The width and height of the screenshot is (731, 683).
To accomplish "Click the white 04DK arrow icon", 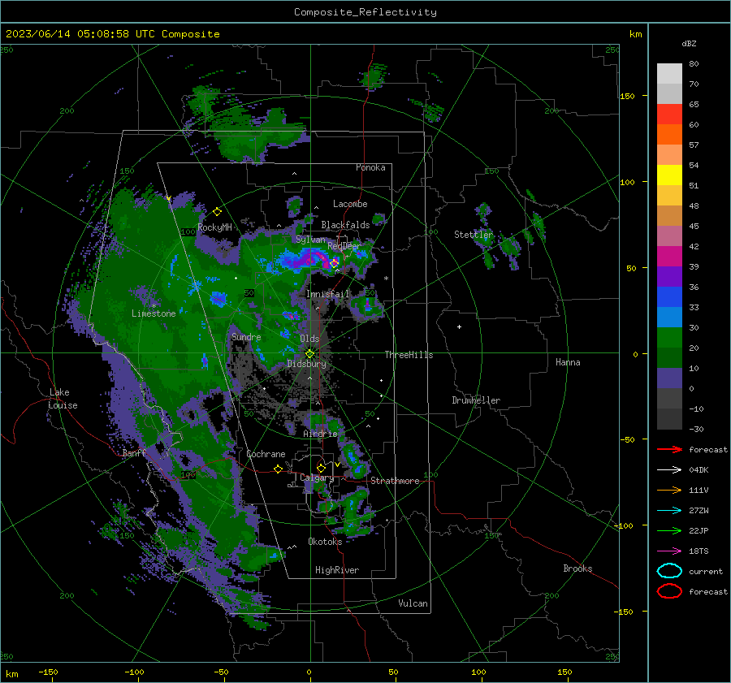I will point(669,470).
